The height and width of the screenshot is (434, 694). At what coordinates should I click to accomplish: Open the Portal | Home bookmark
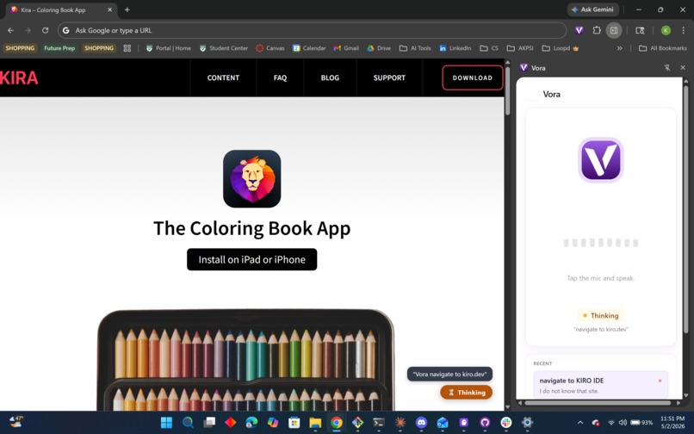[169, 48]
